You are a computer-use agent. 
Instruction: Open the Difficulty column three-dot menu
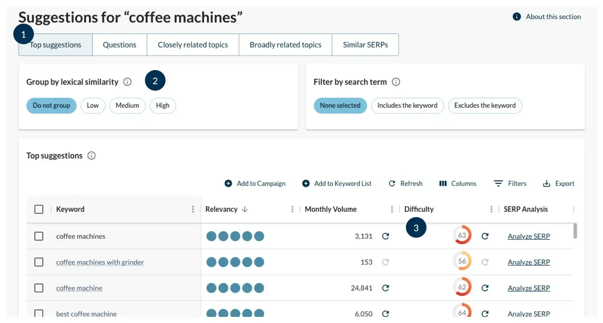click(x=491, y=209)
